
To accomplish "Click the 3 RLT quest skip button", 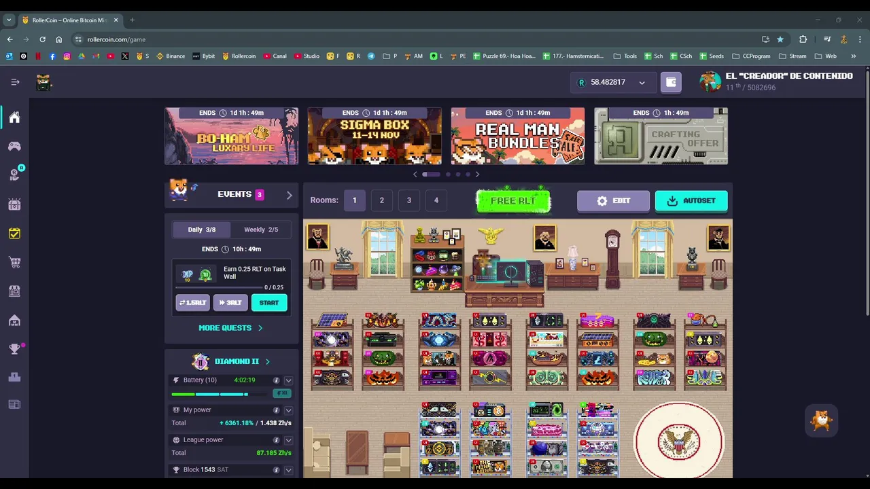I will point(230,303).
